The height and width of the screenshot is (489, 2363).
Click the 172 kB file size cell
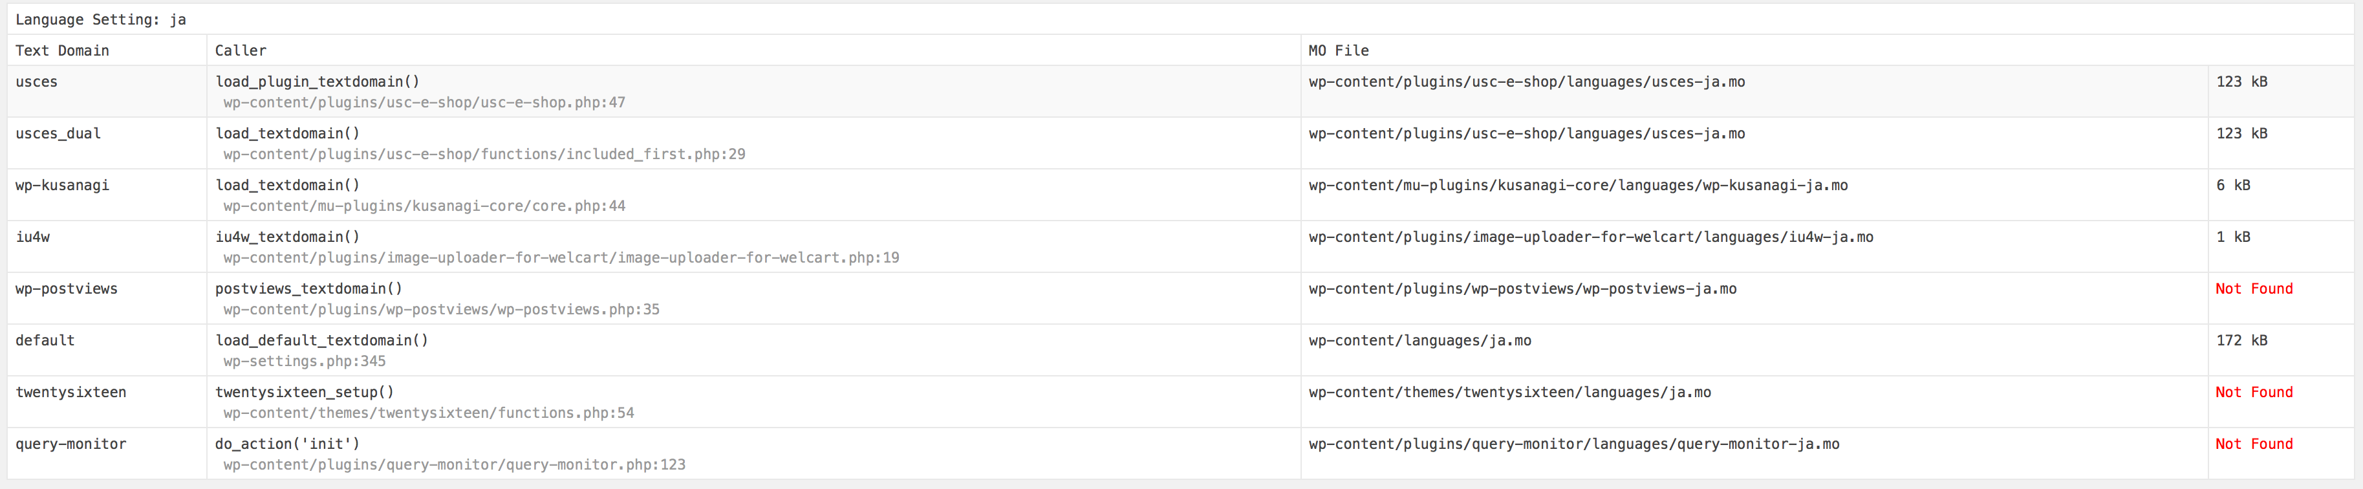click(x=2242, y=340)
